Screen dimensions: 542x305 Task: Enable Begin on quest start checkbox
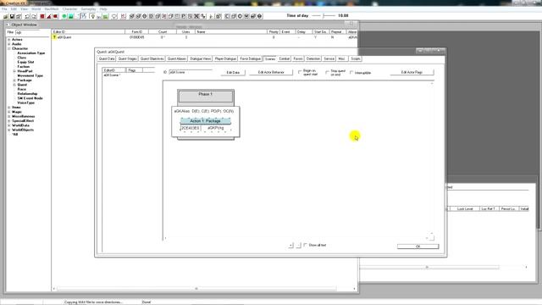(300, 72)
